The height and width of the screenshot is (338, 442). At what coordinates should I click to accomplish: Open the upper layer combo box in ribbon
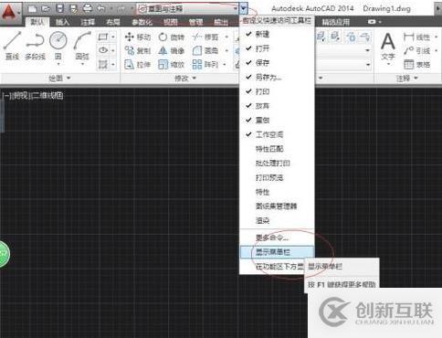(x=343, y=50)
